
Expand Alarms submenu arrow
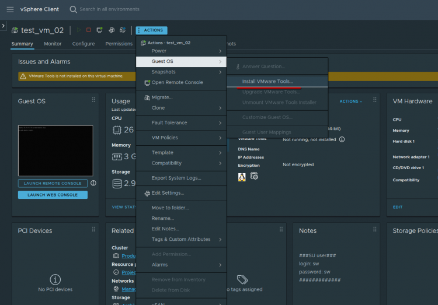click(x=220, y=265)
